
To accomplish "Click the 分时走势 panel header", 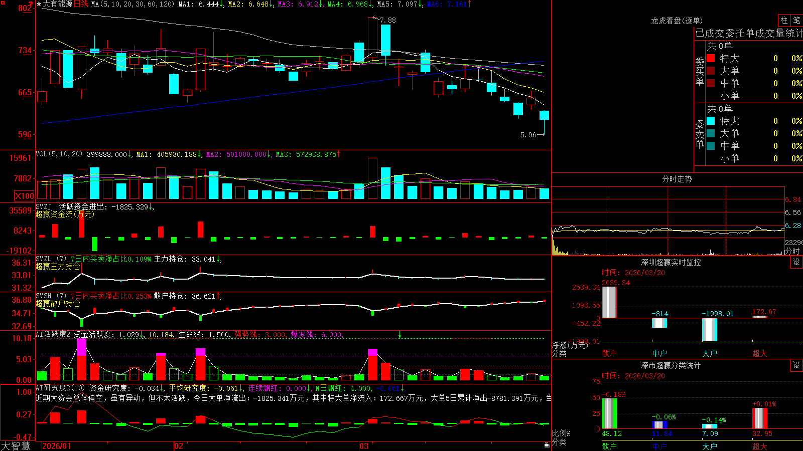I will [677, 179].
